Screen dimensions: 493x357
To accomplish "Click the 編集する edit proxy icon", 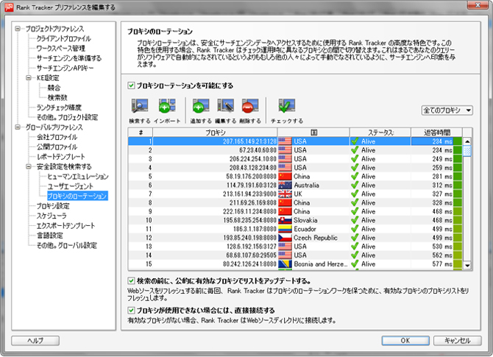I will [225, 106].
